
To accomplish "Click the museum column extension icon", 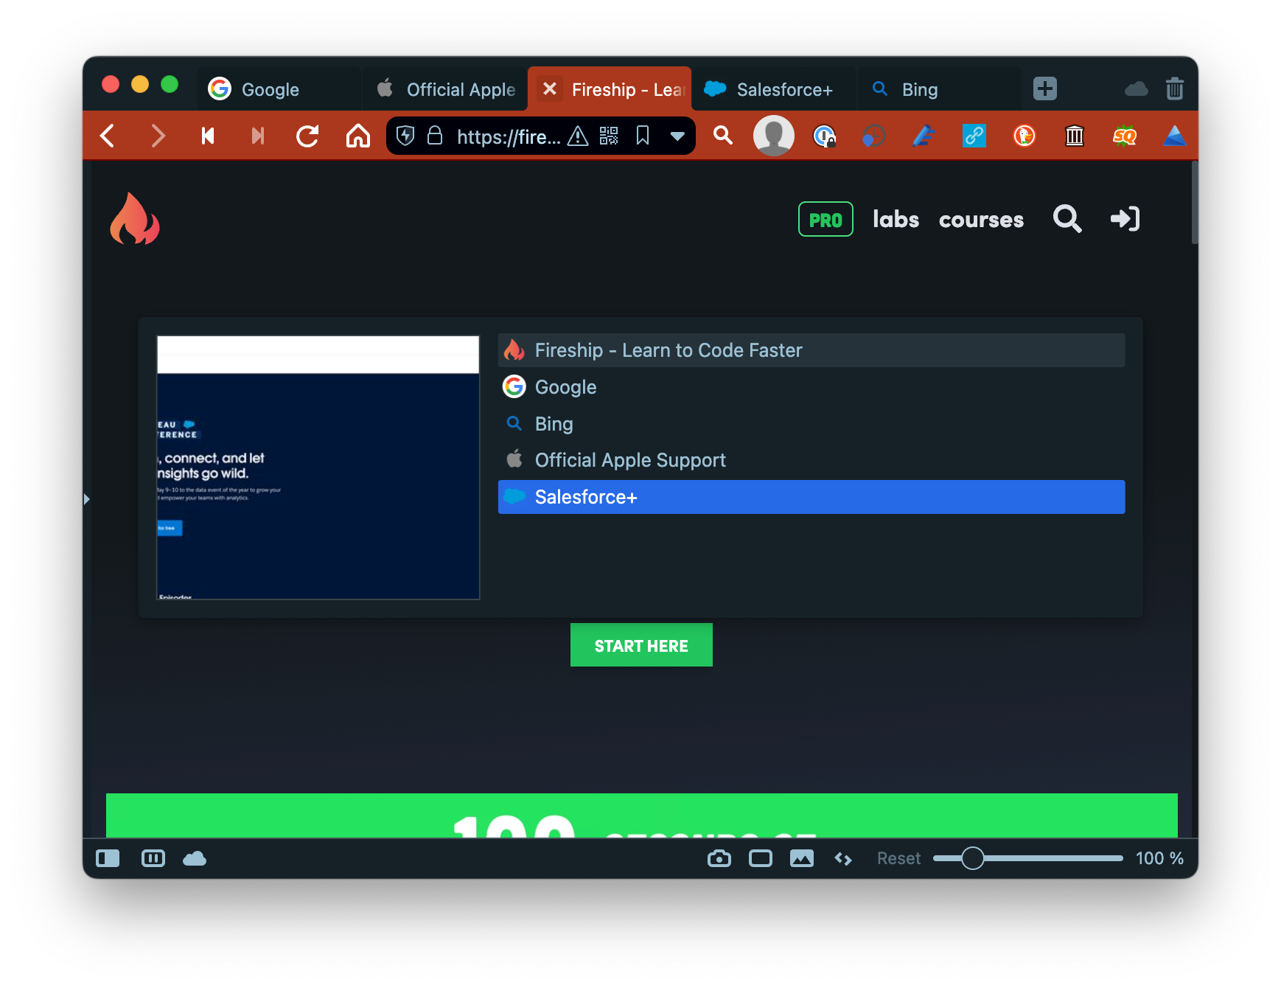I will coord(1075,136).
